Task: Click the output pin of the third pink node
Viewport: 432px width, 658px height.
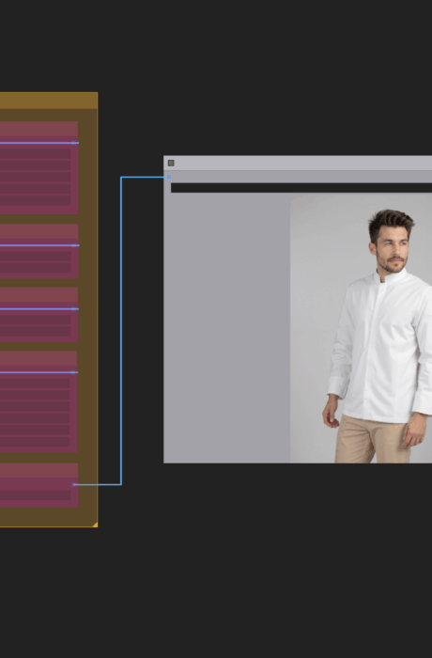Action: coord(75,309)
